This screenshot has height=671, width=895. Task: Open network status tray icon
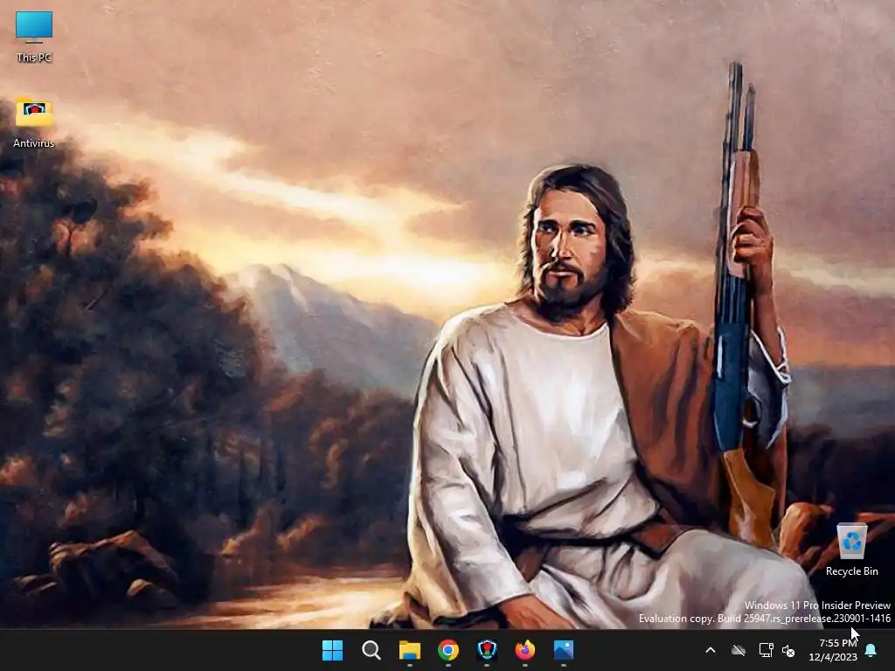pyautogui.click(x=766, y=650)
